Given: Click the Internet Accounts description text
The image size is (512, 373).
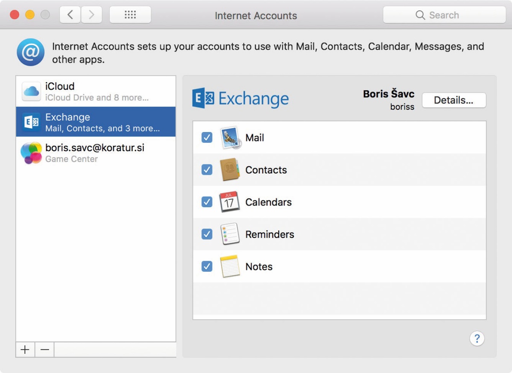Looking at the screenshot, I should click(x=268, y=53).
